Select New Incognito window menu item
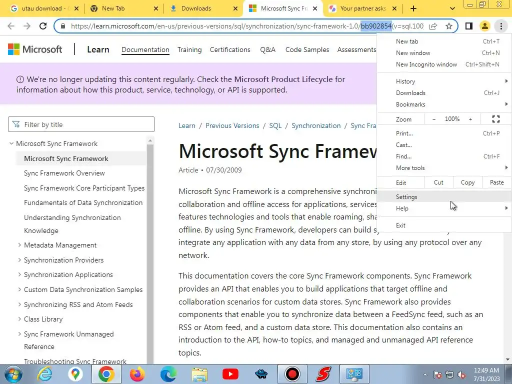 (x=444, y=64)
